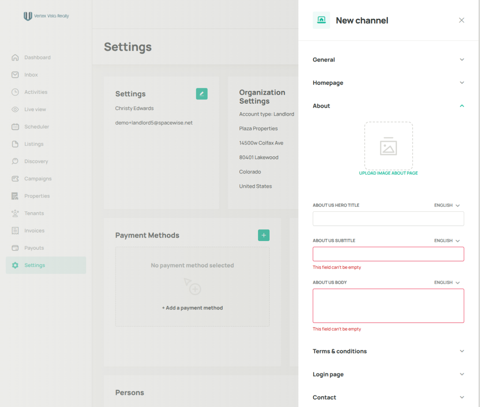Click the Dashboard home icon in sidebar
Image resolution: width=480 pixels, height=407 pixels.
pyautogui.click(x=15, y=57)
